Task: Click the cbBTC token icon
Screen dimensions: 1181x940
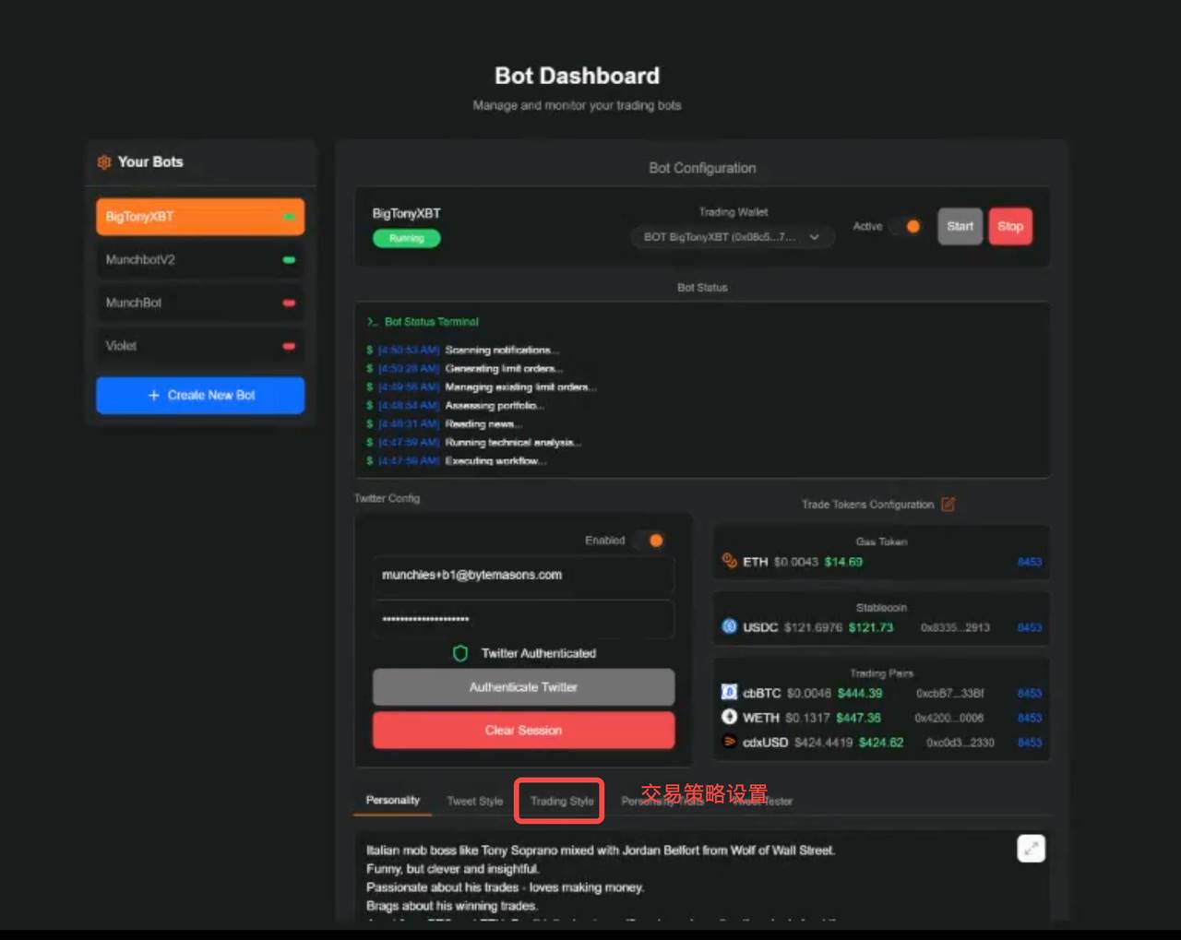Action: (729, 692)
